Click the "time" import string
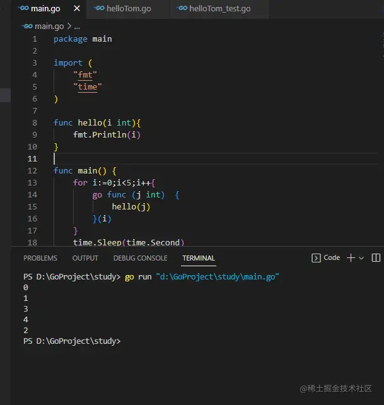The height and width of the screenshot is (405, 384). coord(87,87)
